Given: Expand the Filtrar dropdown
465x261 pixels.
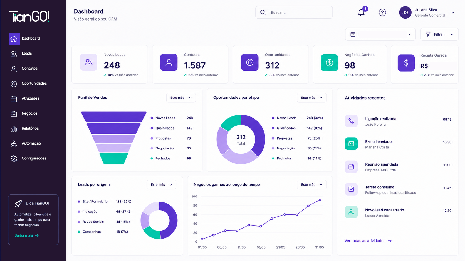Looking at the screenshot, I should [439, 34].
